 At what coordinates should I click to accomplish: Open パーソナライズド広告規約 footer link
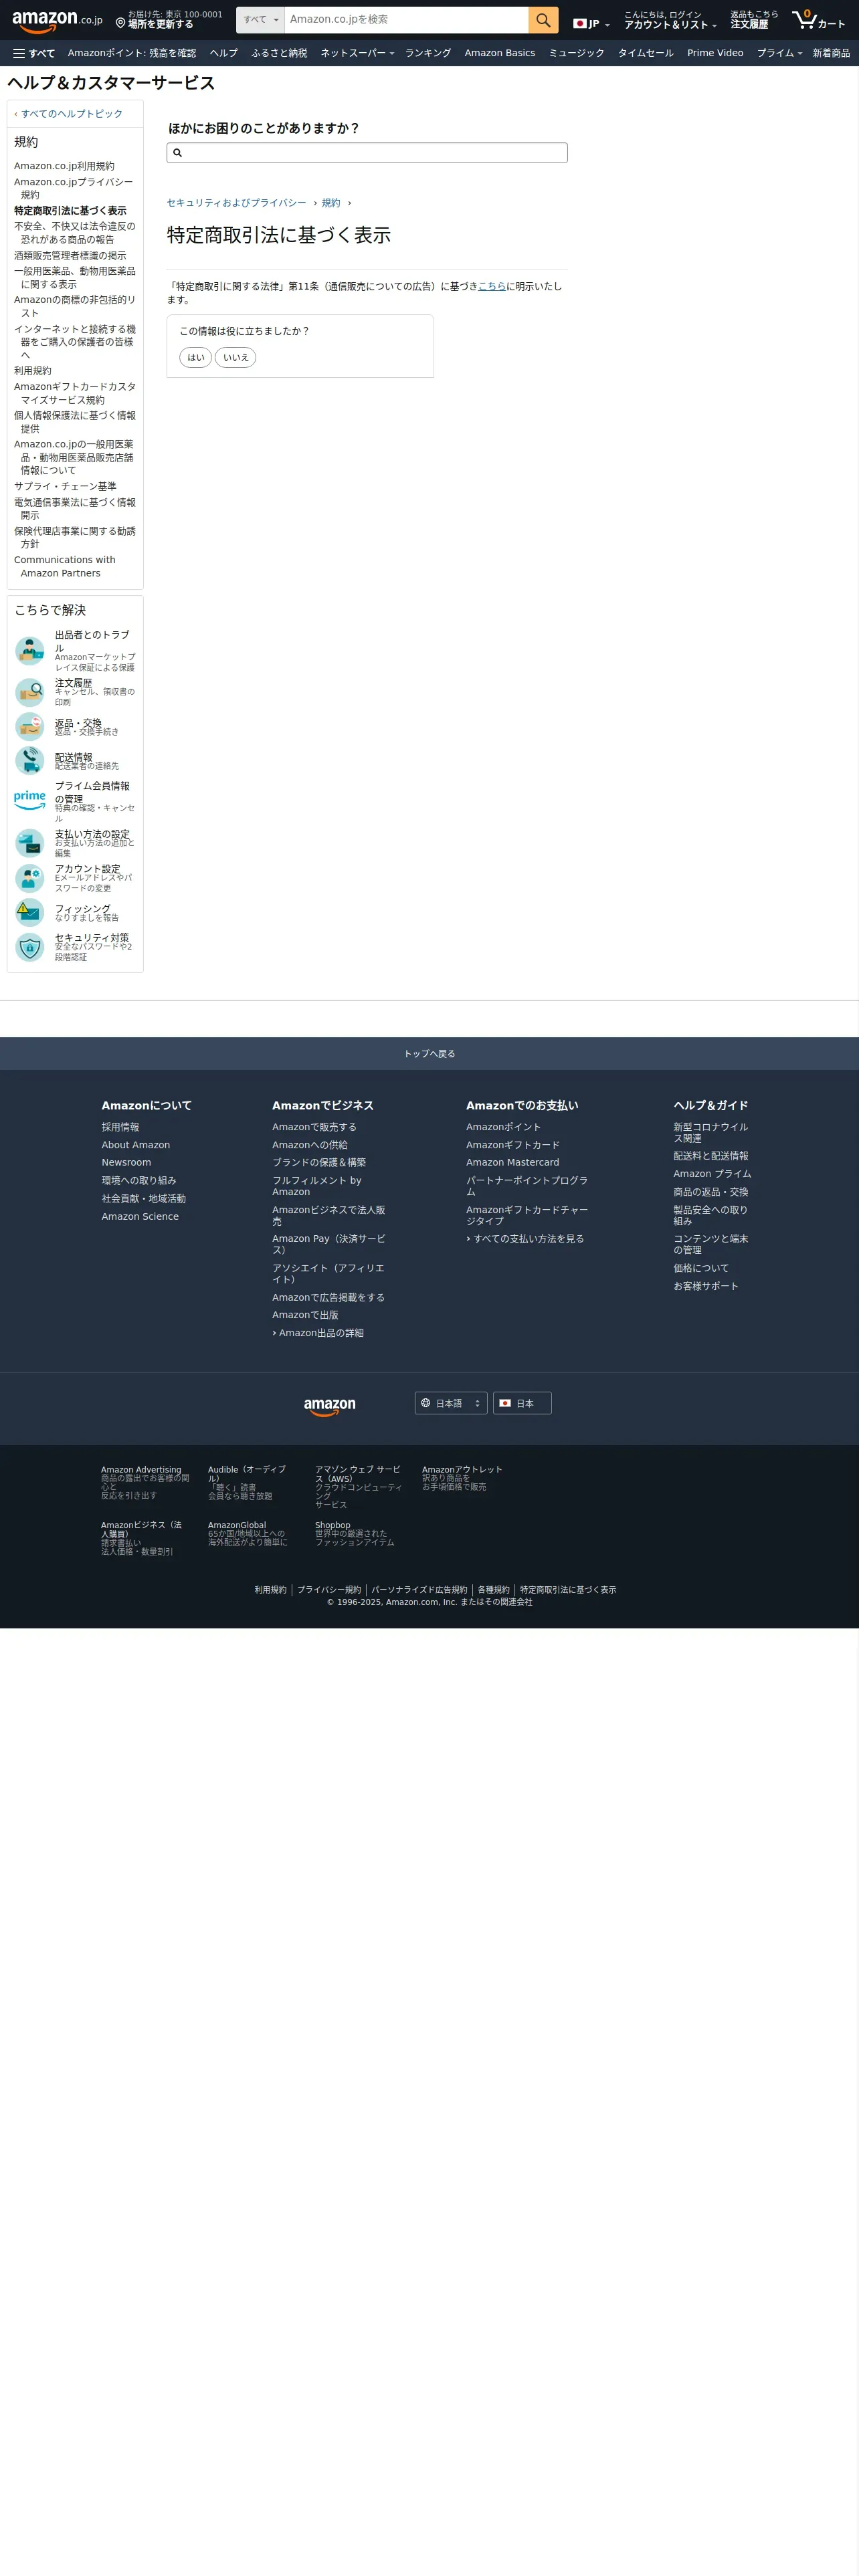pyautogui.click(x=419, y=1590)
